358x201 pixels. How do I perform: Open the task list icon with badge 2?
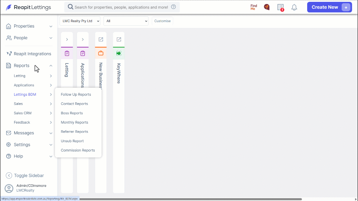281,7
